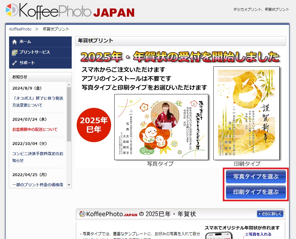Image resolution: width=296 pixels, height=239 pixels.
Task: Click the スマホでオリジナル年賀状が作れます heading
Action: click(x=242, y=228)
